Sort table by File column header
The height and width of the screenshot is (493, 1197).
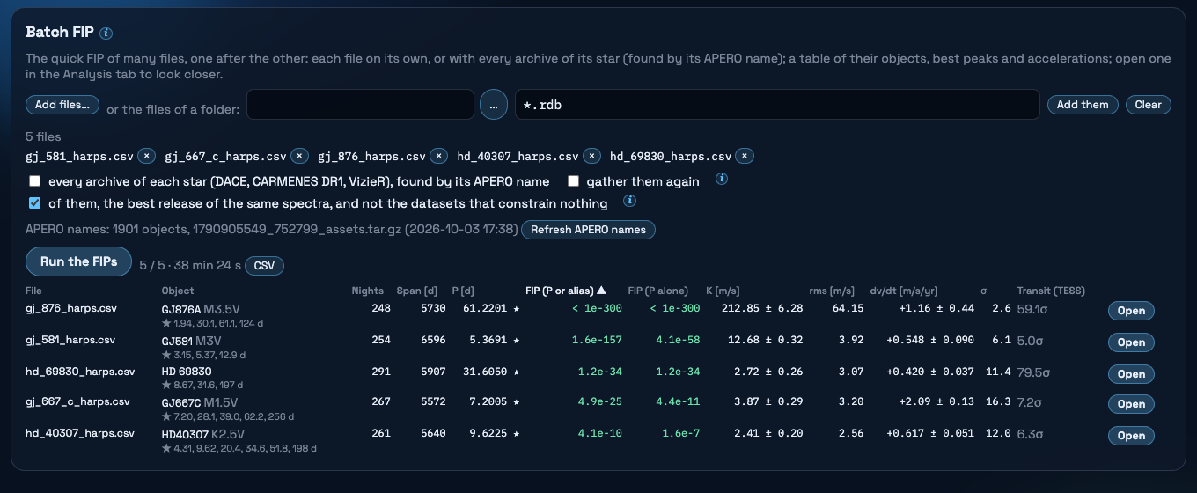click(x=33, y=291)
